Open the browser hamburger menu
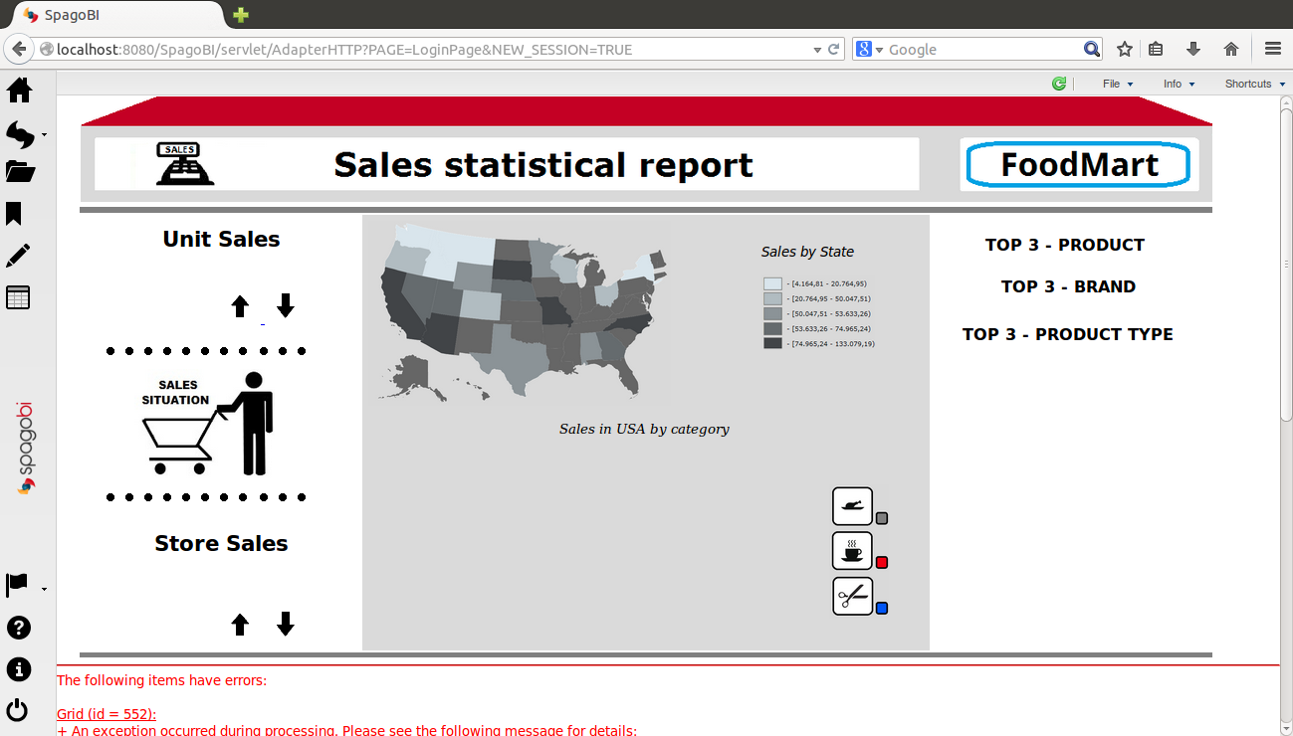The width and height of the screenshot is (1293, 736). 1273,49
